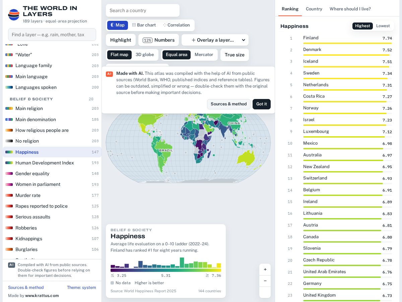Click the Happiness layer color gradient icon
This screenshot has height=302, width=402.
click(9, 152)
